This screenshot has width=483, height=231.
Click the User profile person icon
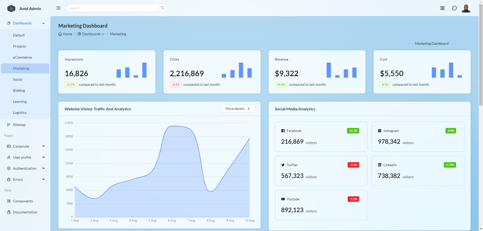[x=9, y=157]
